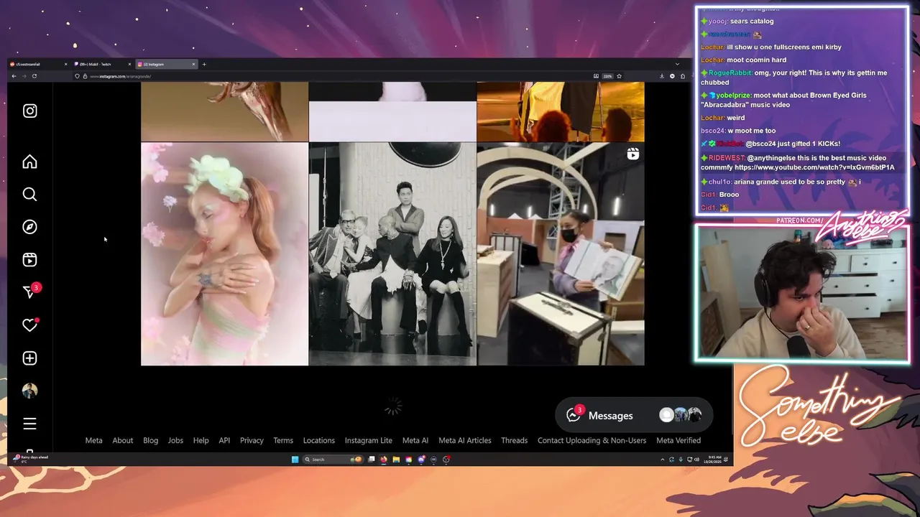920x517 pixels.
Task: Click the Help footer link
Action: [201, 440]
